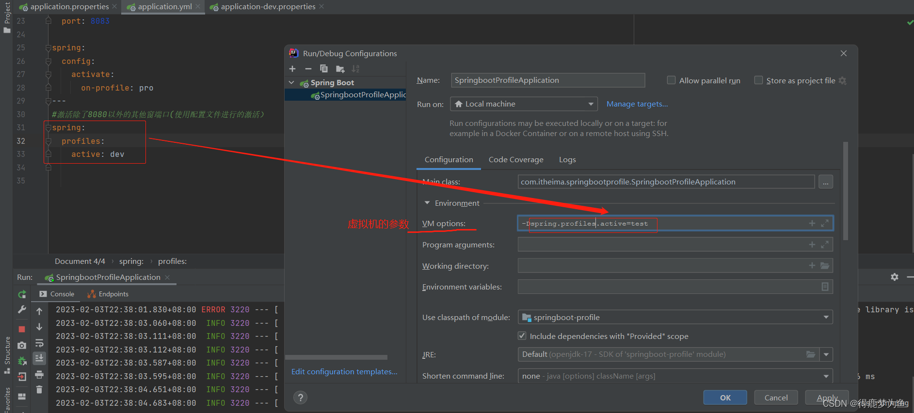The width and height of the screenshot is (914, 413).
Task: Enable Allow parallel run checkbox
Action: (671, 80)
